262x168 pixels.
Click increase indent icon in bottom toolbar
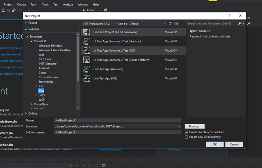[90, 165]
